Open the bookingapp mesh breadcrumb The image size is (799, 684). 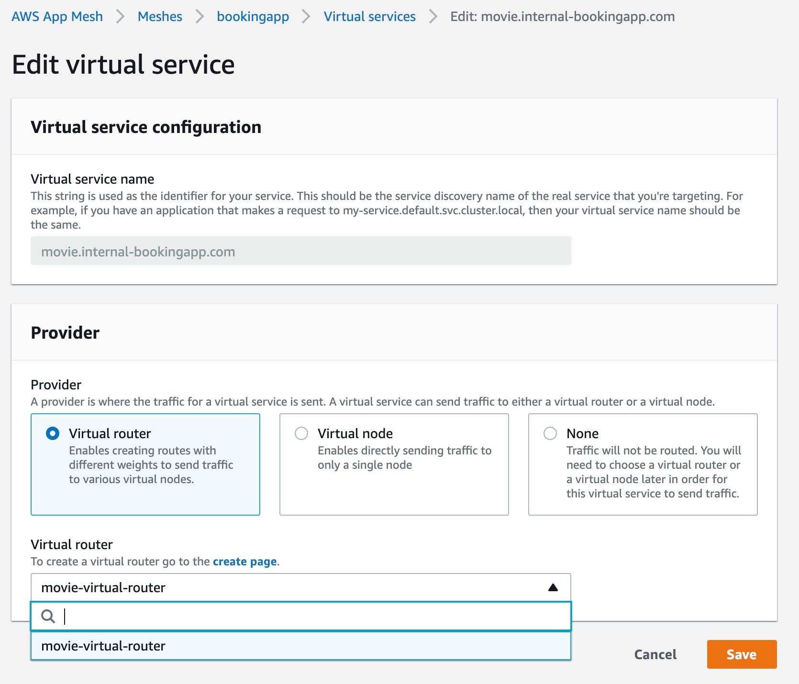pyautogui.click(x=253, y=17)
